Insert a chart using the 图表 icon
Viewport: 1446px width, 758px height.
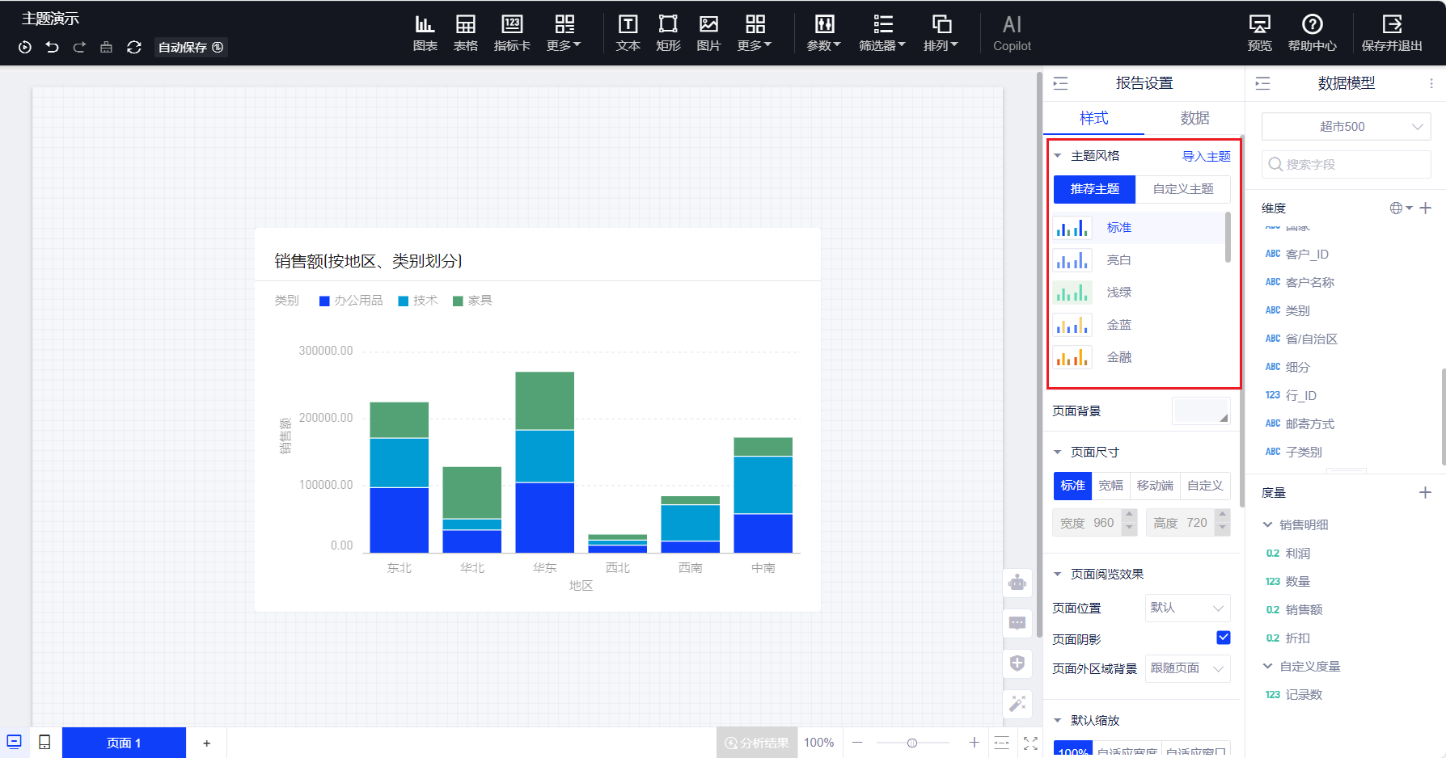425,33
